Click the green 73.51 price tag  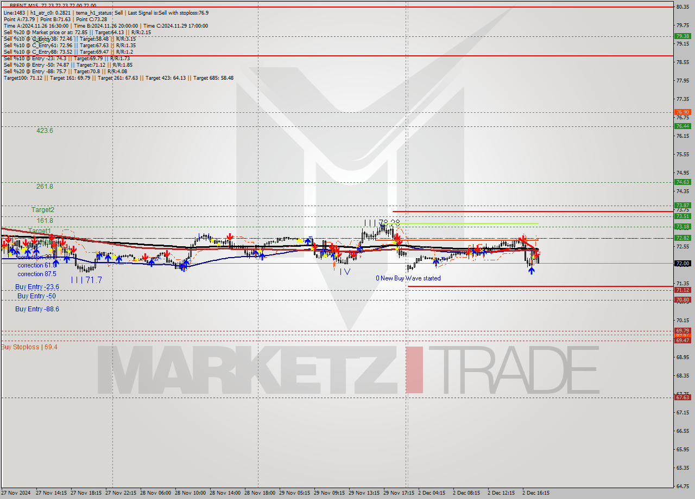click(683, 216)
